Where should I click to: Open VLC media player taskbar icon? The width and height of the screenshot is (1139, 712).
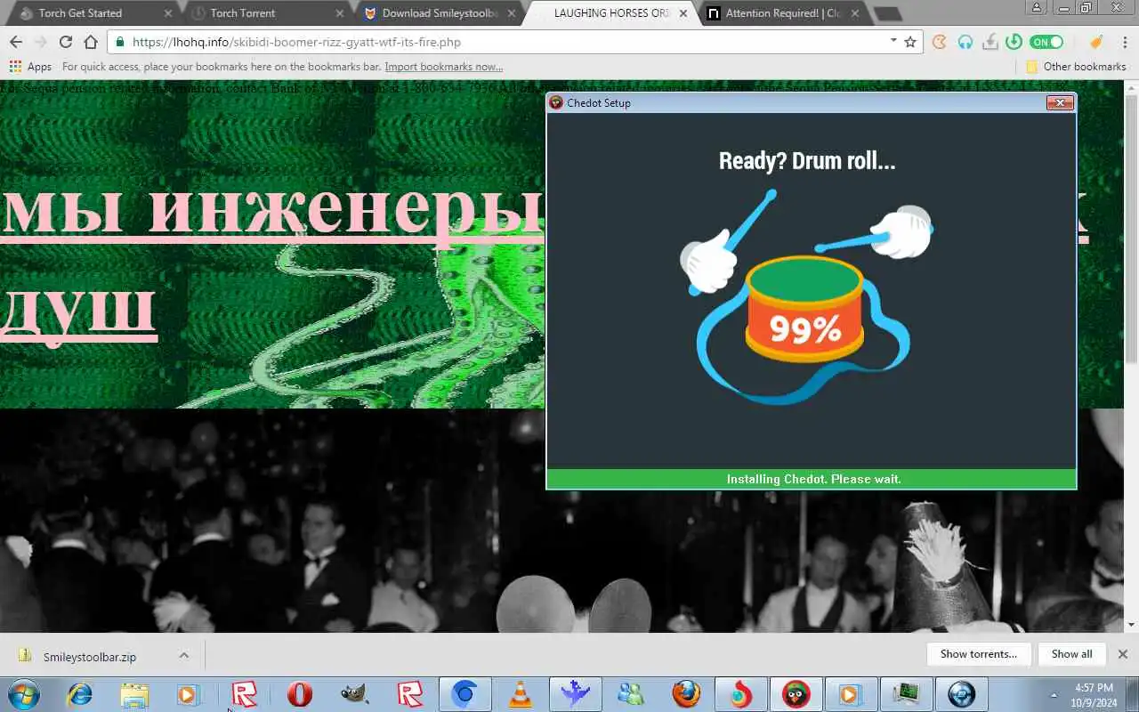(x=521, y=694)
